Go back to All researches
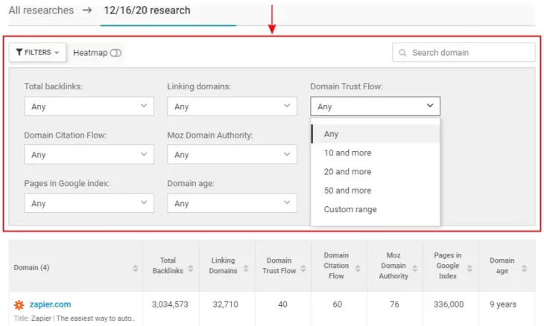 coord(41,10)
